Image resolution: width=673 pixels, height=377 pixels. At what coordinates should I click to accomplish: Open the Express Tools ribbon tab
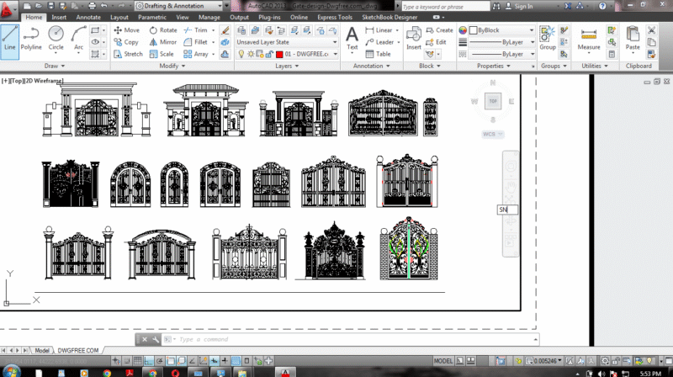pos(335,17)
